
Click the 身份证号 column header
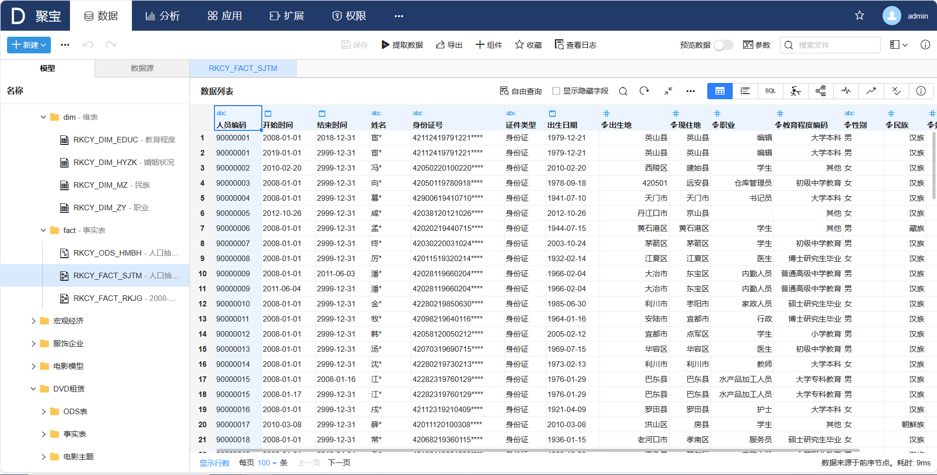457,119
